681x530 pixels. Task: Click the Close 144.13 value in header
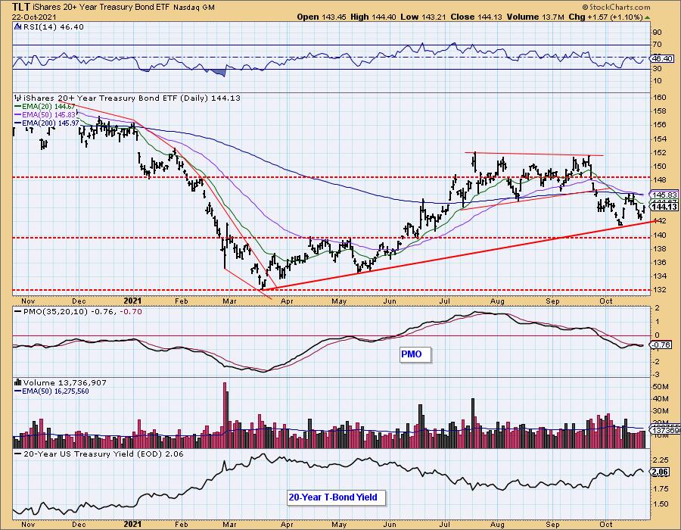click(476, 17)
